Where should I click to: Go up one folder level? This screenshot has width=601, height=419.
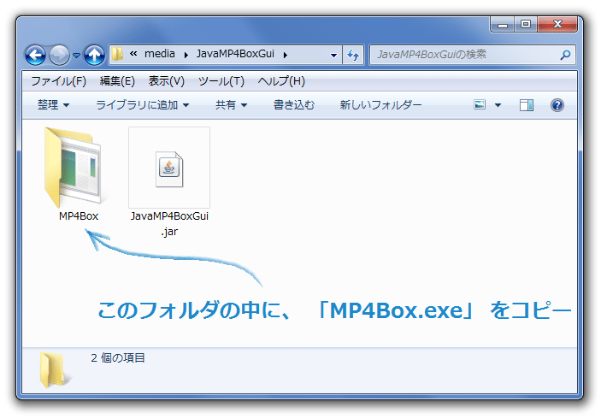click(94, 56)
